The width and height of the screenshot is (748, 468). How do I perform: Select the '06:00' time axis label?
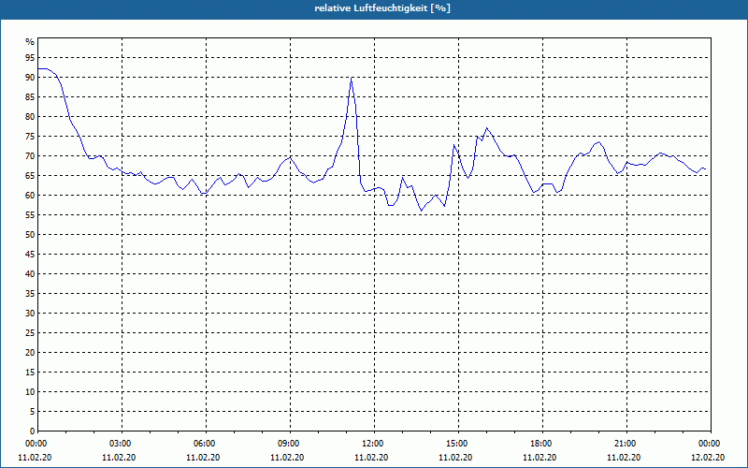[206, 444]
